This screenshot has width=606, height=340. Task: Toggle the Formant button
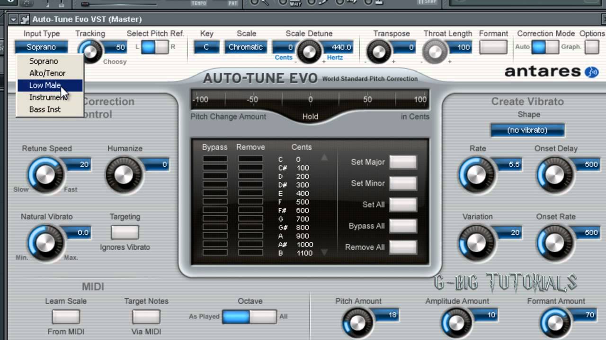pos(493,47)
